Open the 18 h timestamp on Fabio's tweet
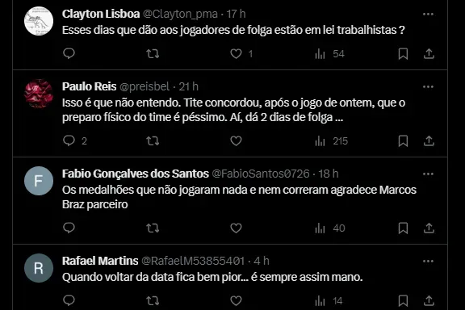This screenshot has width=465, height=310. [329, 174]
